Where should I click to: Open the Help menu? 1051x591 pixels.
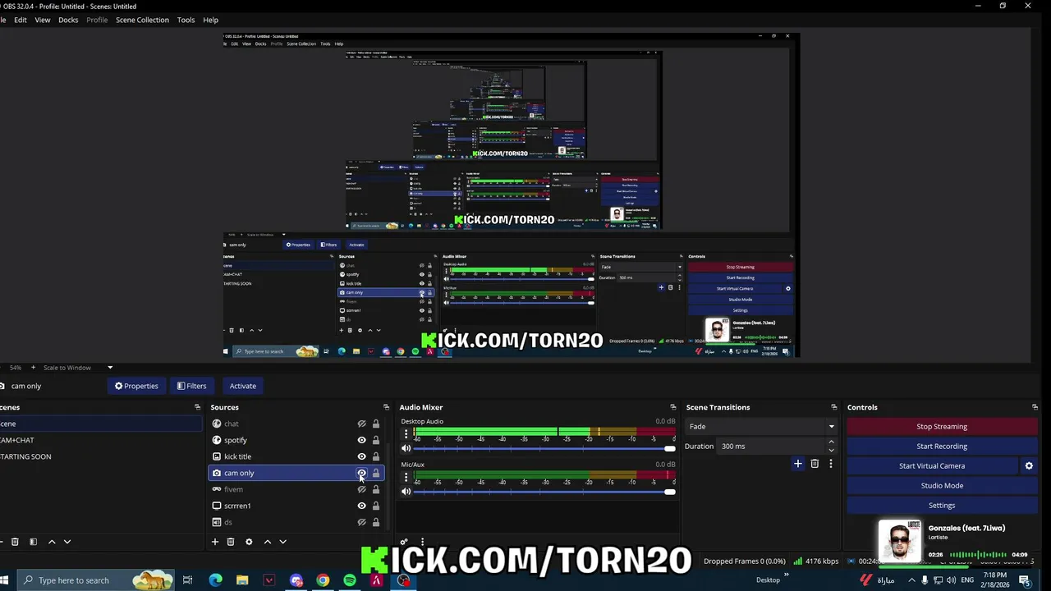click(x=211, y=20)
